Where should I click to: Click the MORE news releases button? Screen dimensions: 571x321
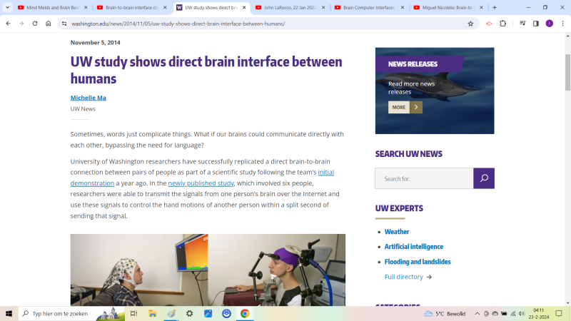[405, 108]
